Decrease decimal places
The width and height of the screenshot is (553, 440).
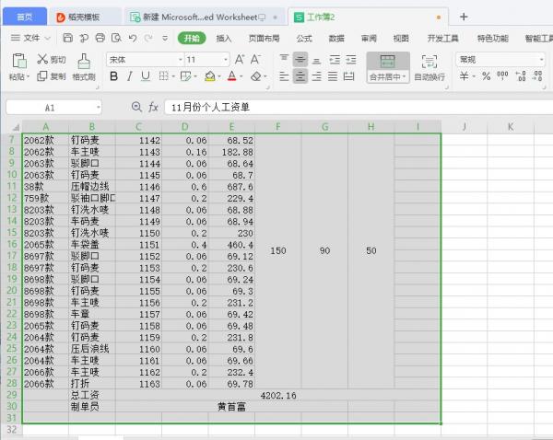[x=537, y=75]
